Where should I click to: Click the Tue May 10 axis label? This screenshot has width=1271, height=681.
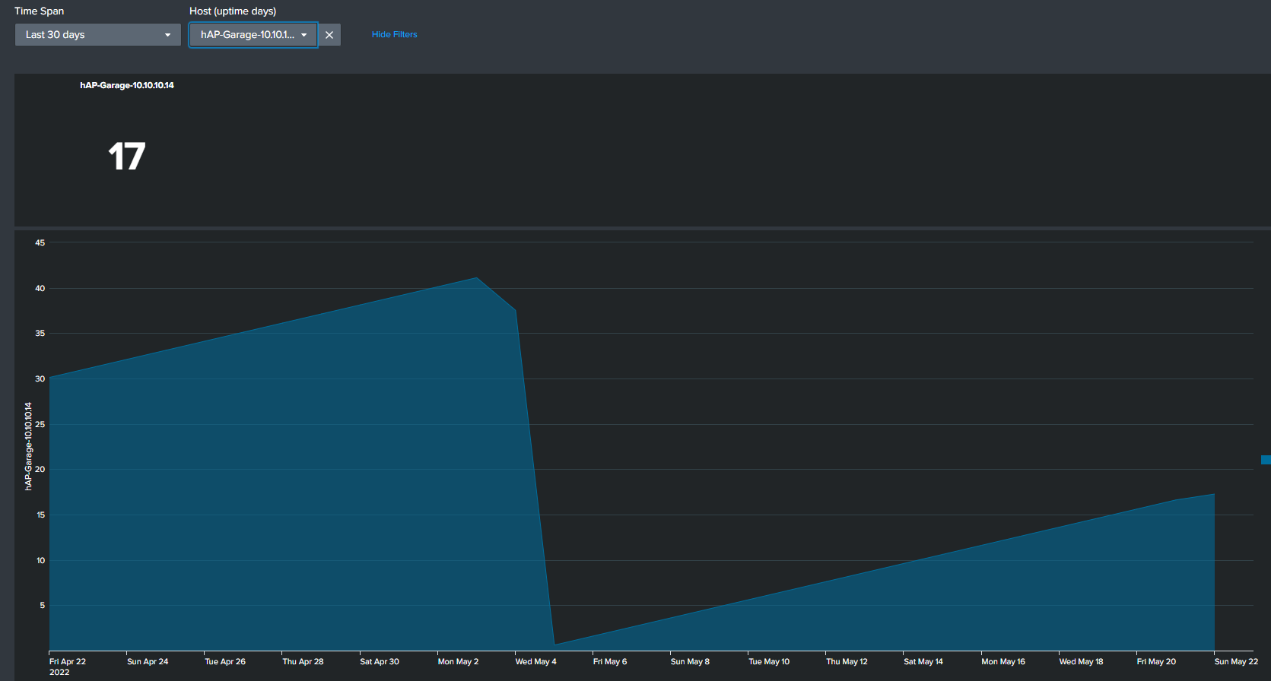(769, 661)
